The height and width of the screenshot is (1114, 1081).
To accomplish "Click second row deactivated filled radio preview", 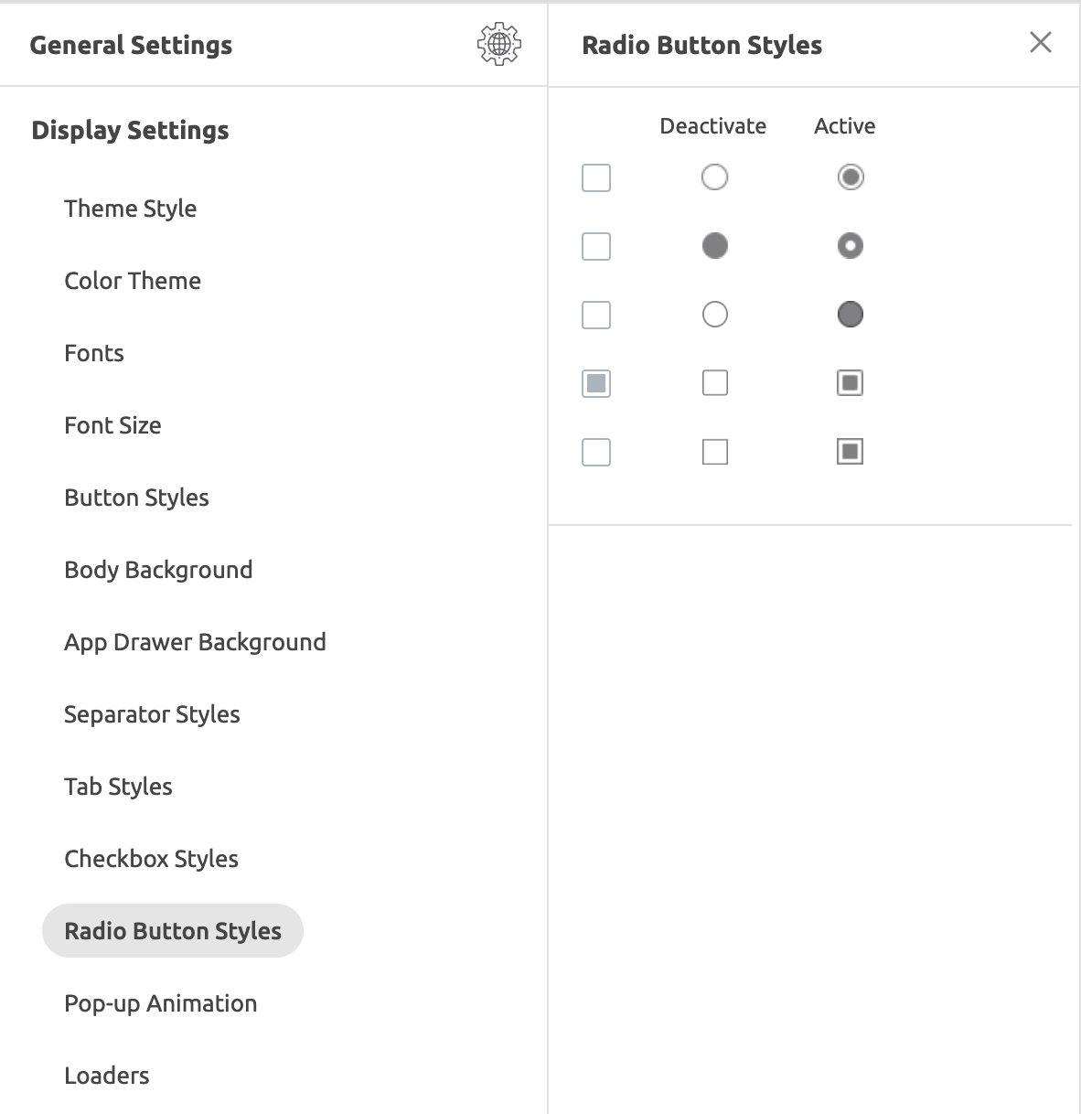I will pos(715,245).
